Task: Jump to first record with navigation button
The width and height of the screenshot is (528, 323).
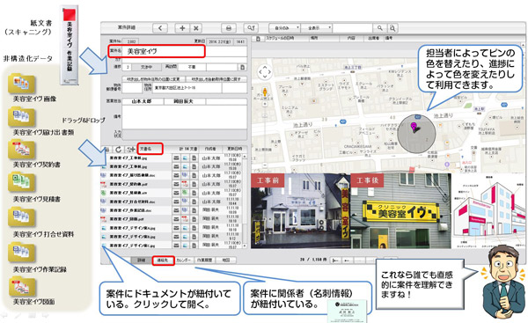Action: [x=336, y=261]
